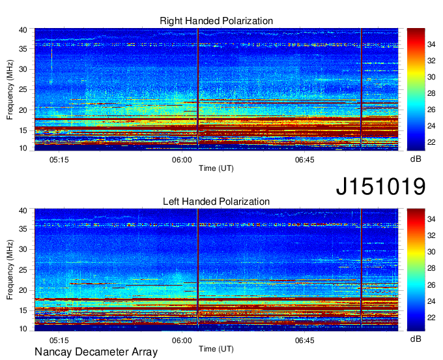Click the 20 MHz tick label on bottom plot
Viewport: 443px width, 360px height.
[23, 290]
